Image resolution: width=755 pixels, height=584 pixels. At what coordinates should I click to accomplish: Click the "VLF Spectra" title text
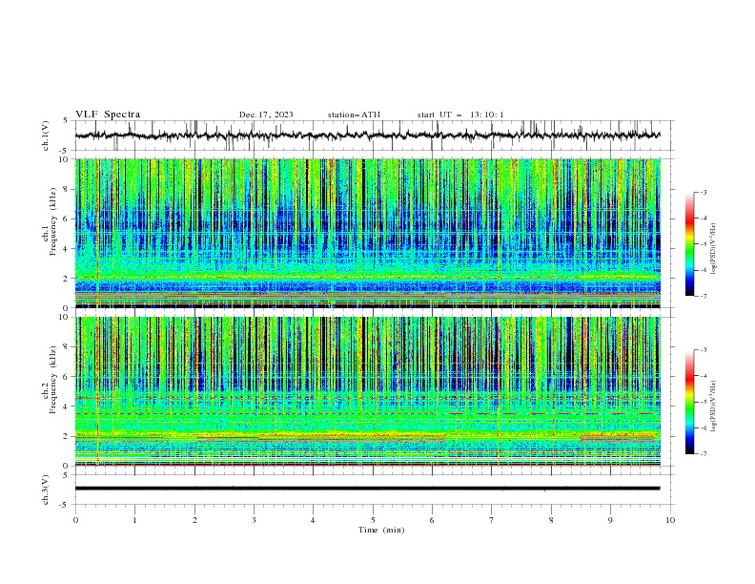pos(108,115)
